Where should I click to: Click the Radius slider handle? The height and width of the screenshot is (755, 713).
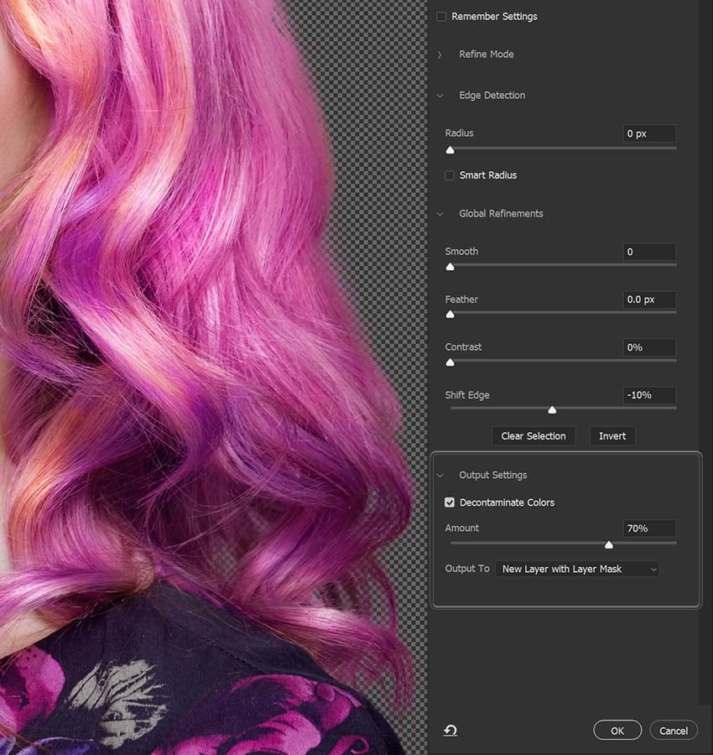[x=450, y=150]
